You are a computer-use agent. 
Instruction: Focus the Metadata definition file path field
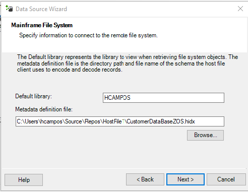pyautogui.click(x=120, y=121)
